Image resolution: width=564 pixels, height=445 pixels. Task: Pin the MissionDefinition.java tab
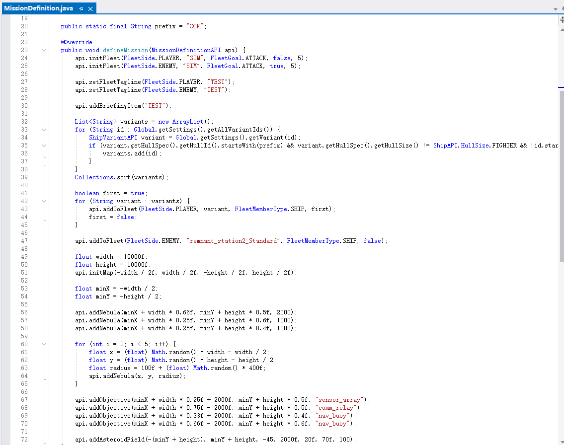(81, 9)
